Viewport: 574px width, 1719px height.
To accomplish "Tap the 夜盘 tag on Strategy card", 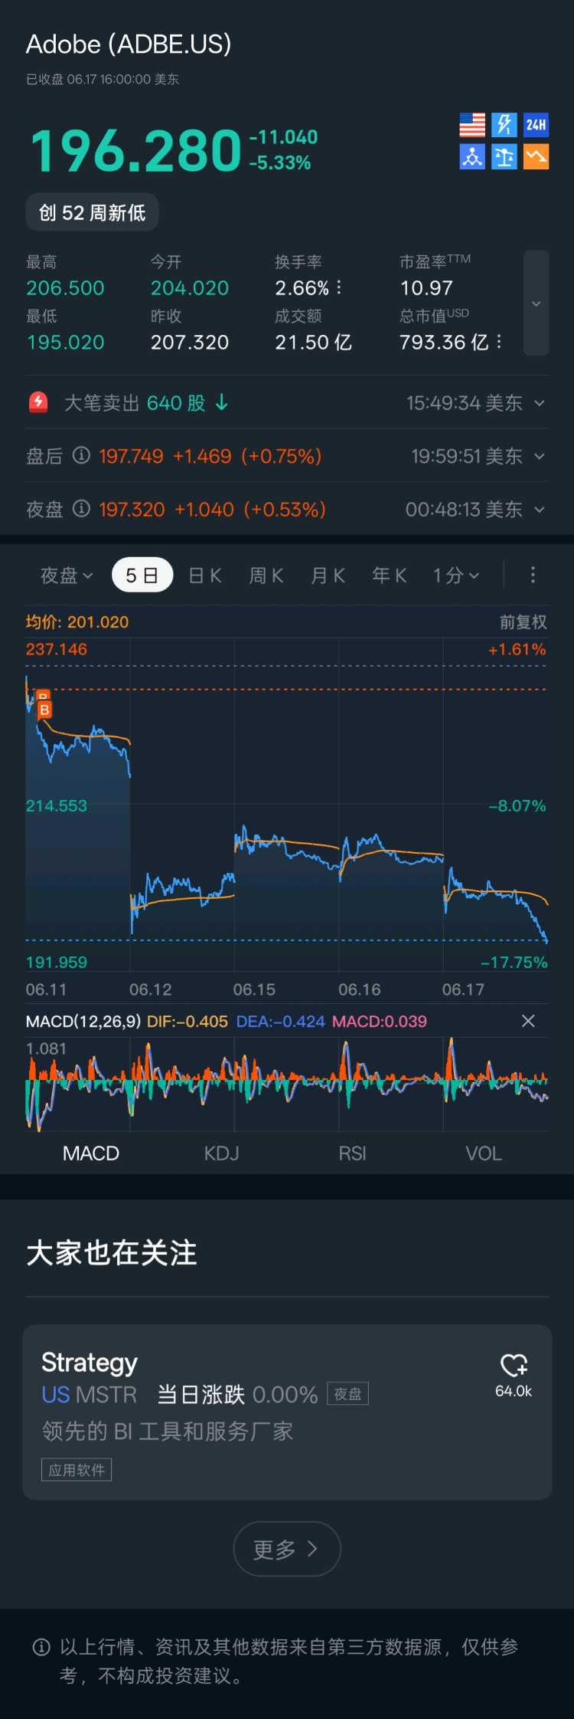I will tap(348, 1394).
